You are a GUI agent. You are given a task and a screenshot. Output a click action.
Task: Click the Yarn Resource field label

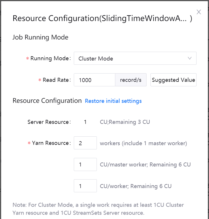pyautogui.click(x=51, y=143)
